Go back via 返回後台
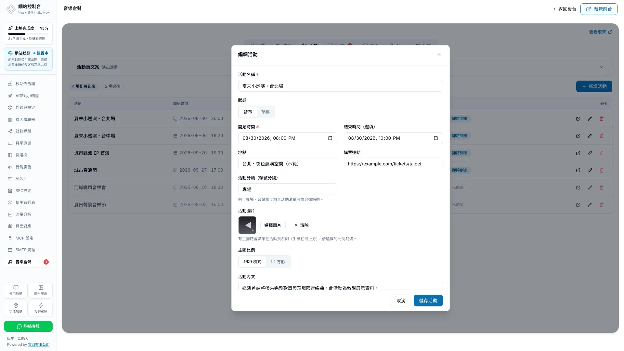 click(x=565, y=9)
